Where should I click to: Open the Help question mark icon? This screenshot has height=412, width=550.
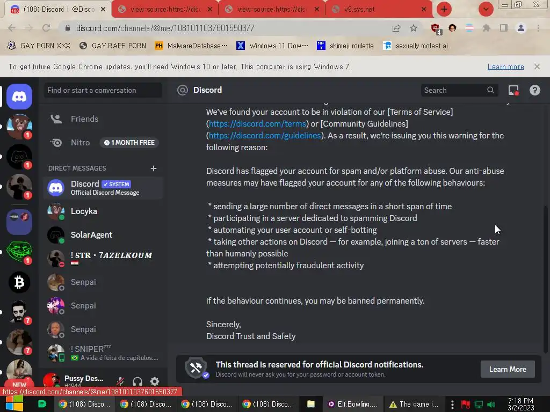(x=534, y=90)
